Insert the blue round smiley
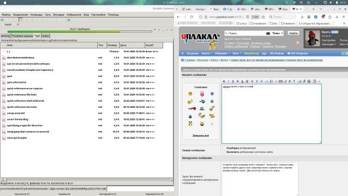 point(212,94)
